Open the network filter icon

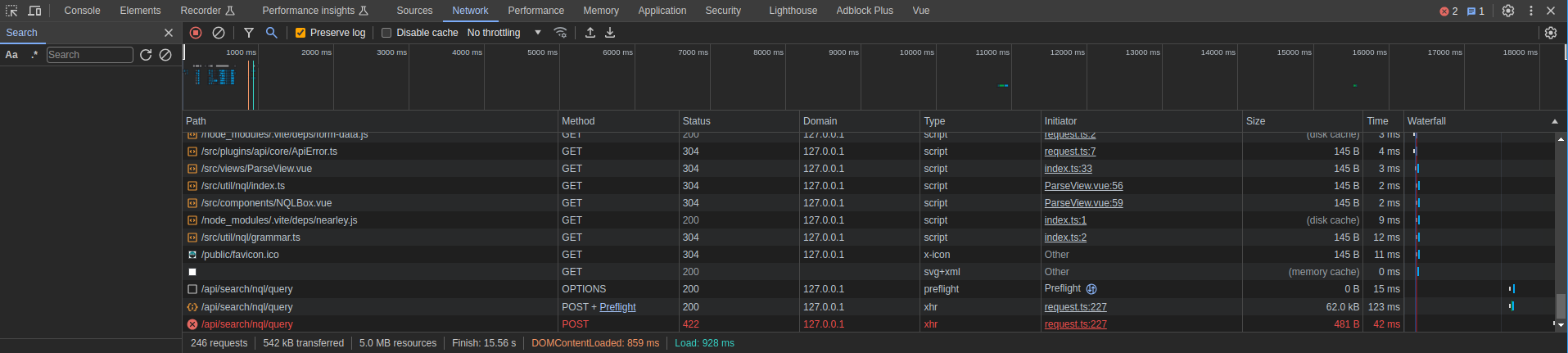(x=249, y=33)
